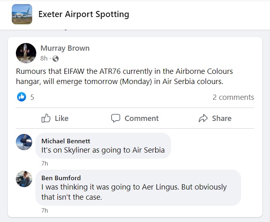Click the Comment speech bubble button
Image resolution: width=270 pixels, height=222 pixels.
(x=135, y=118)
